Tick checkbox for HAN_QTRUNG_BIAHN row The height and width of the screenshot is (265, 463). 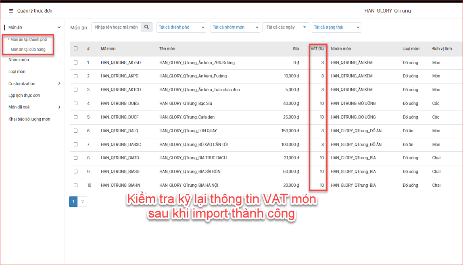tap(75, 185)
